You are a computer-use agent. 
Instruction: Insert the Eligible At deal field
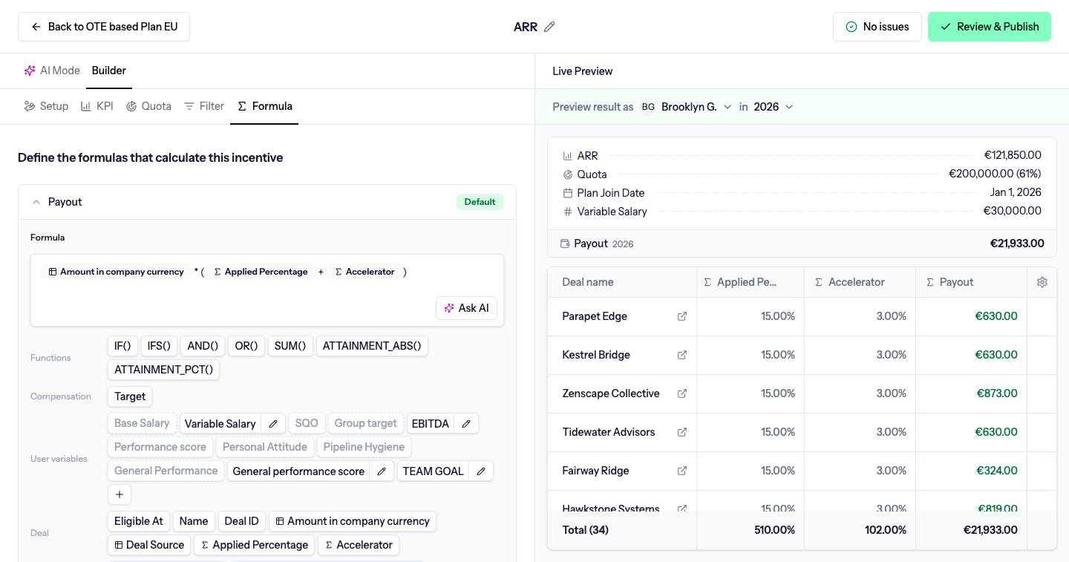coord(139,521)
